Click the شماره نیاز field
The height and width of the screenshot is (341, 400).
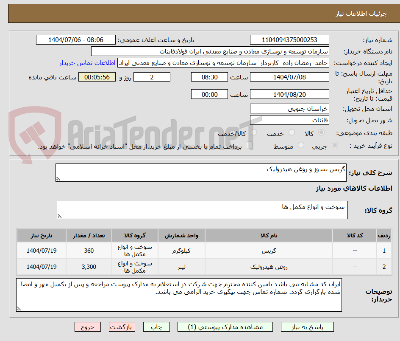click(x=289, y=39)
